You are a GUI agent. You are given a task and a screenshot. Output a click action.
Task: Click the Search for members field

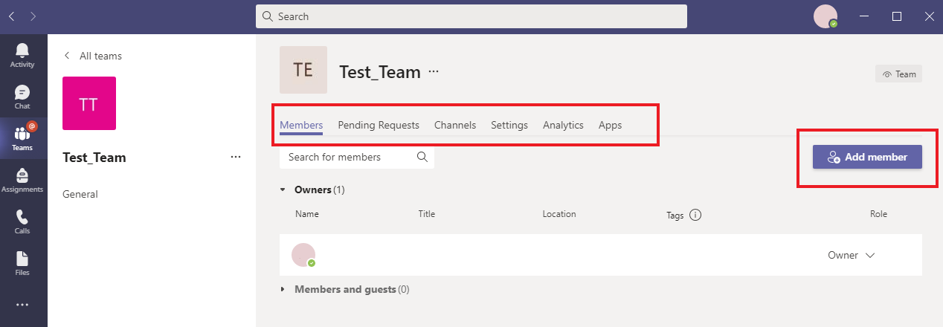tap(350, 157)
